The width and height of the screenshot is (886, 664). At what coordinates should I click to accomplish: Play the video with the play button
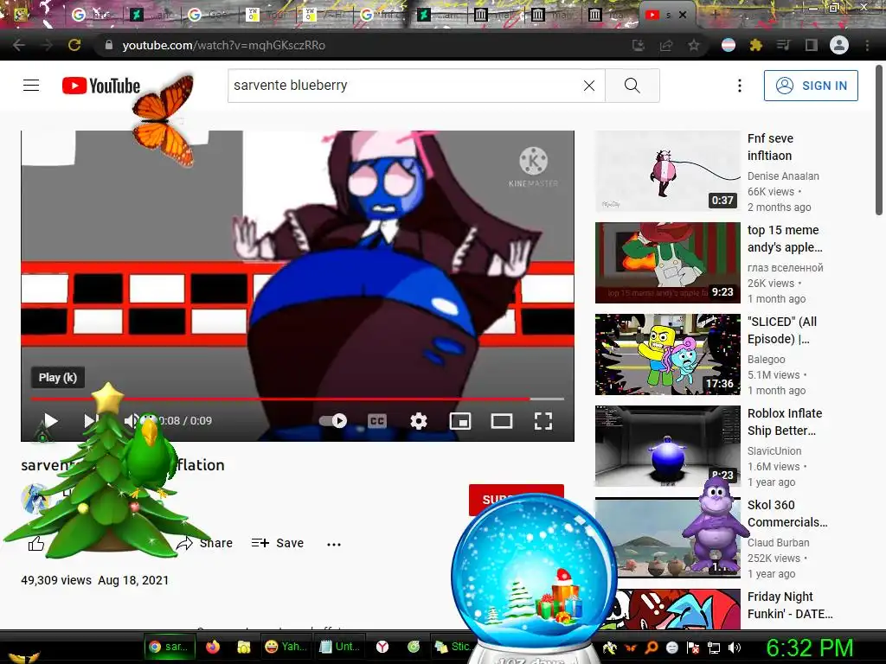[x=51, y=420]
